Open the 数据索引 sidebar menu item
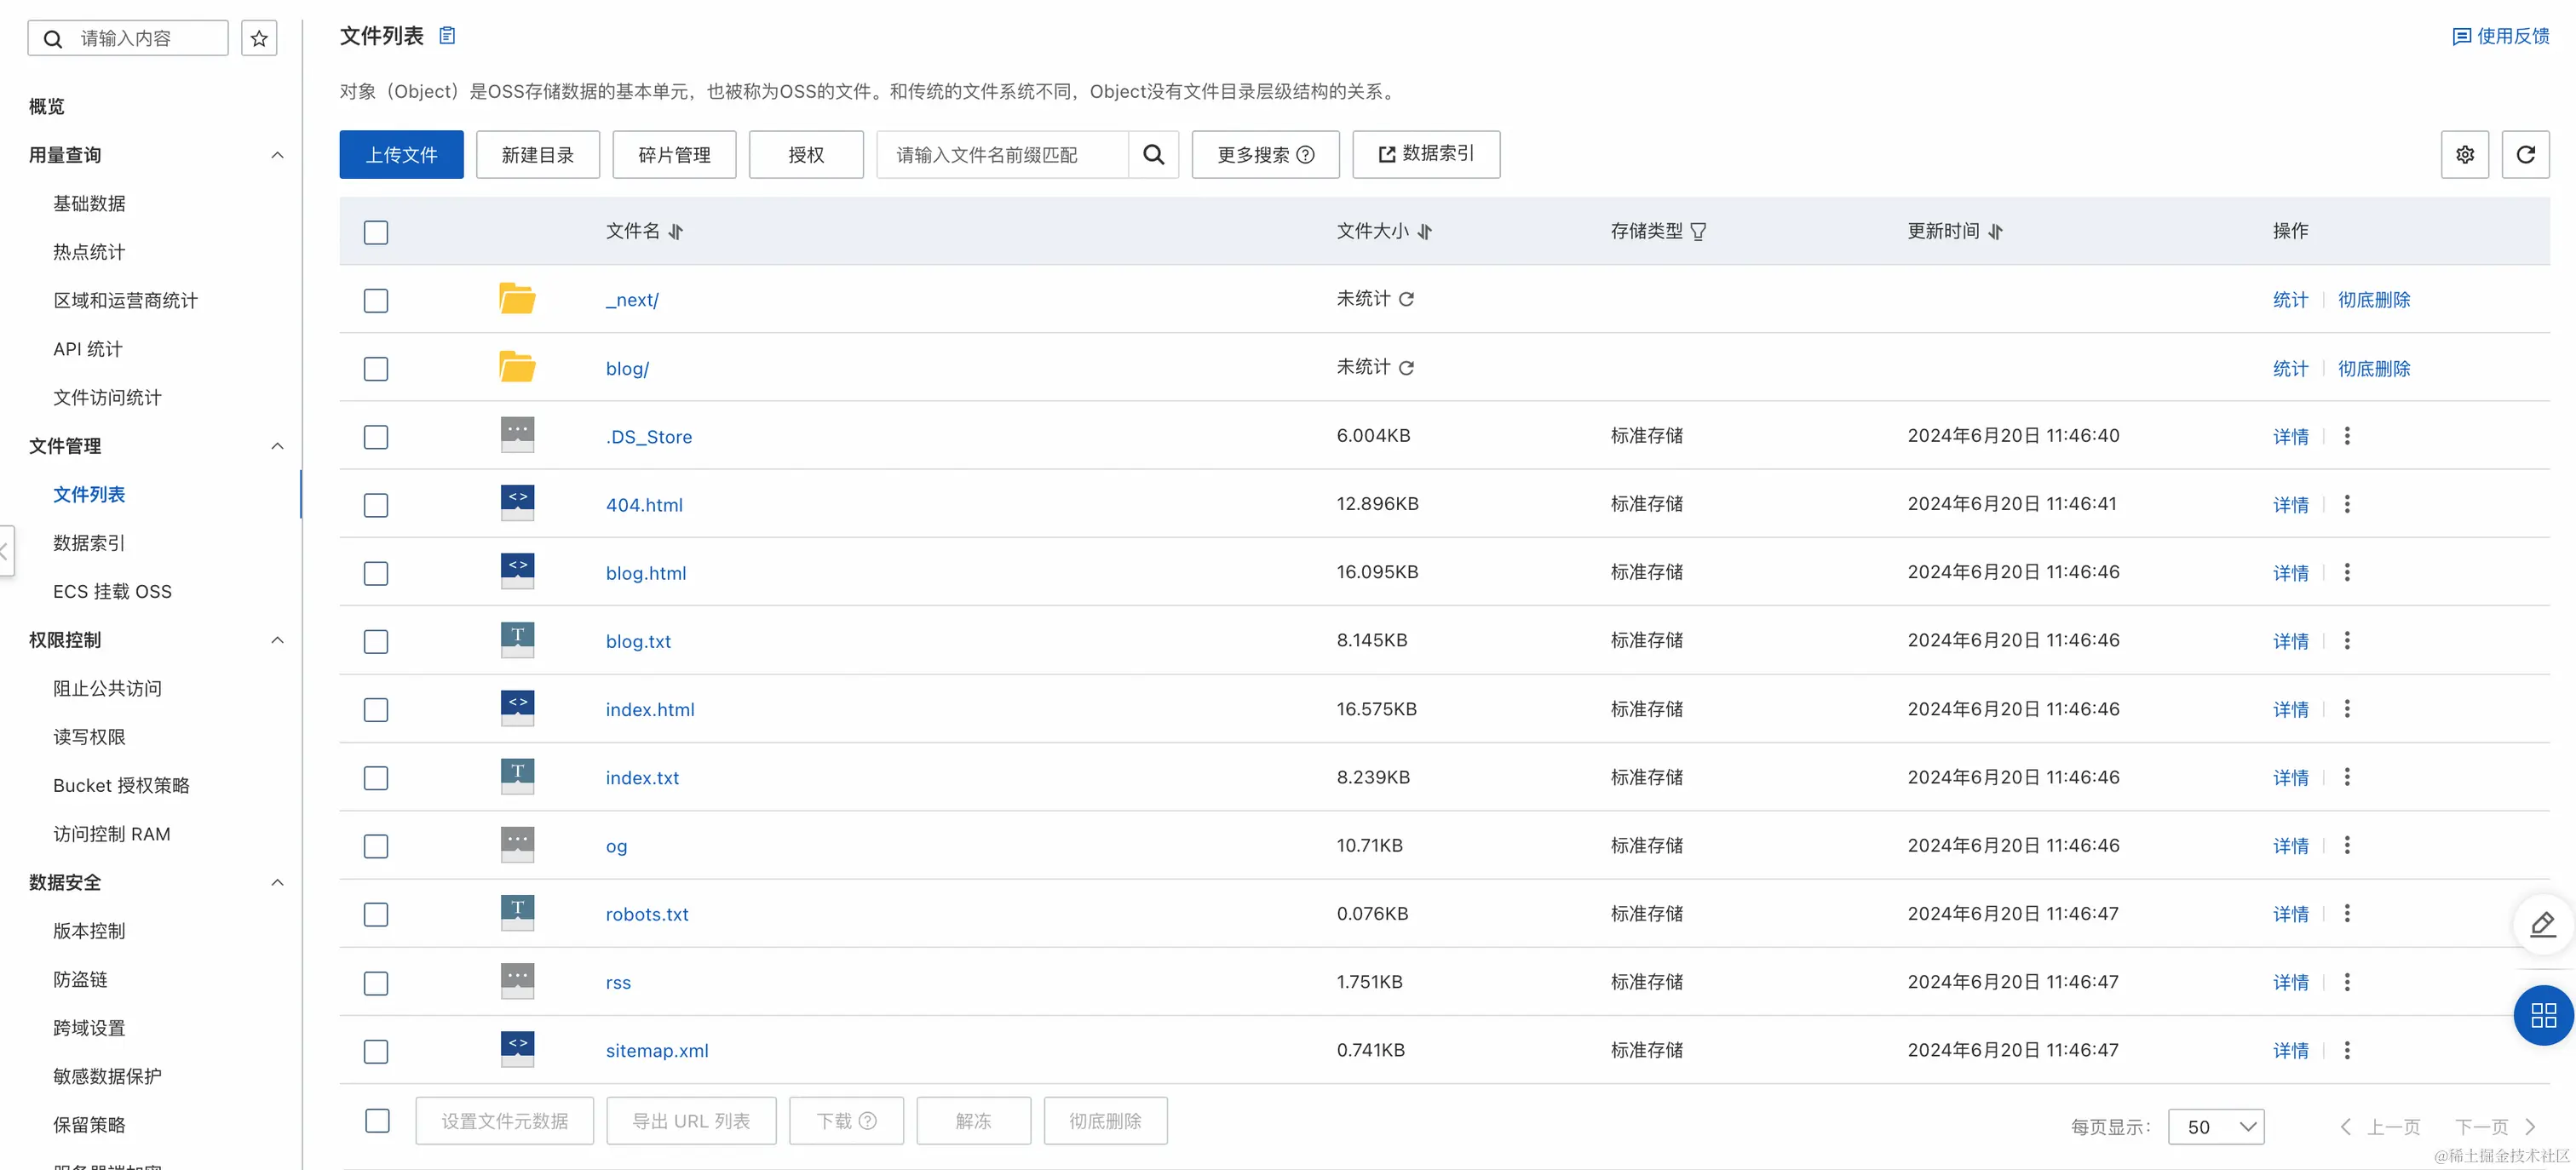Image resolution: width=2576 pixels, height=1170 pixels. (89, 543)
